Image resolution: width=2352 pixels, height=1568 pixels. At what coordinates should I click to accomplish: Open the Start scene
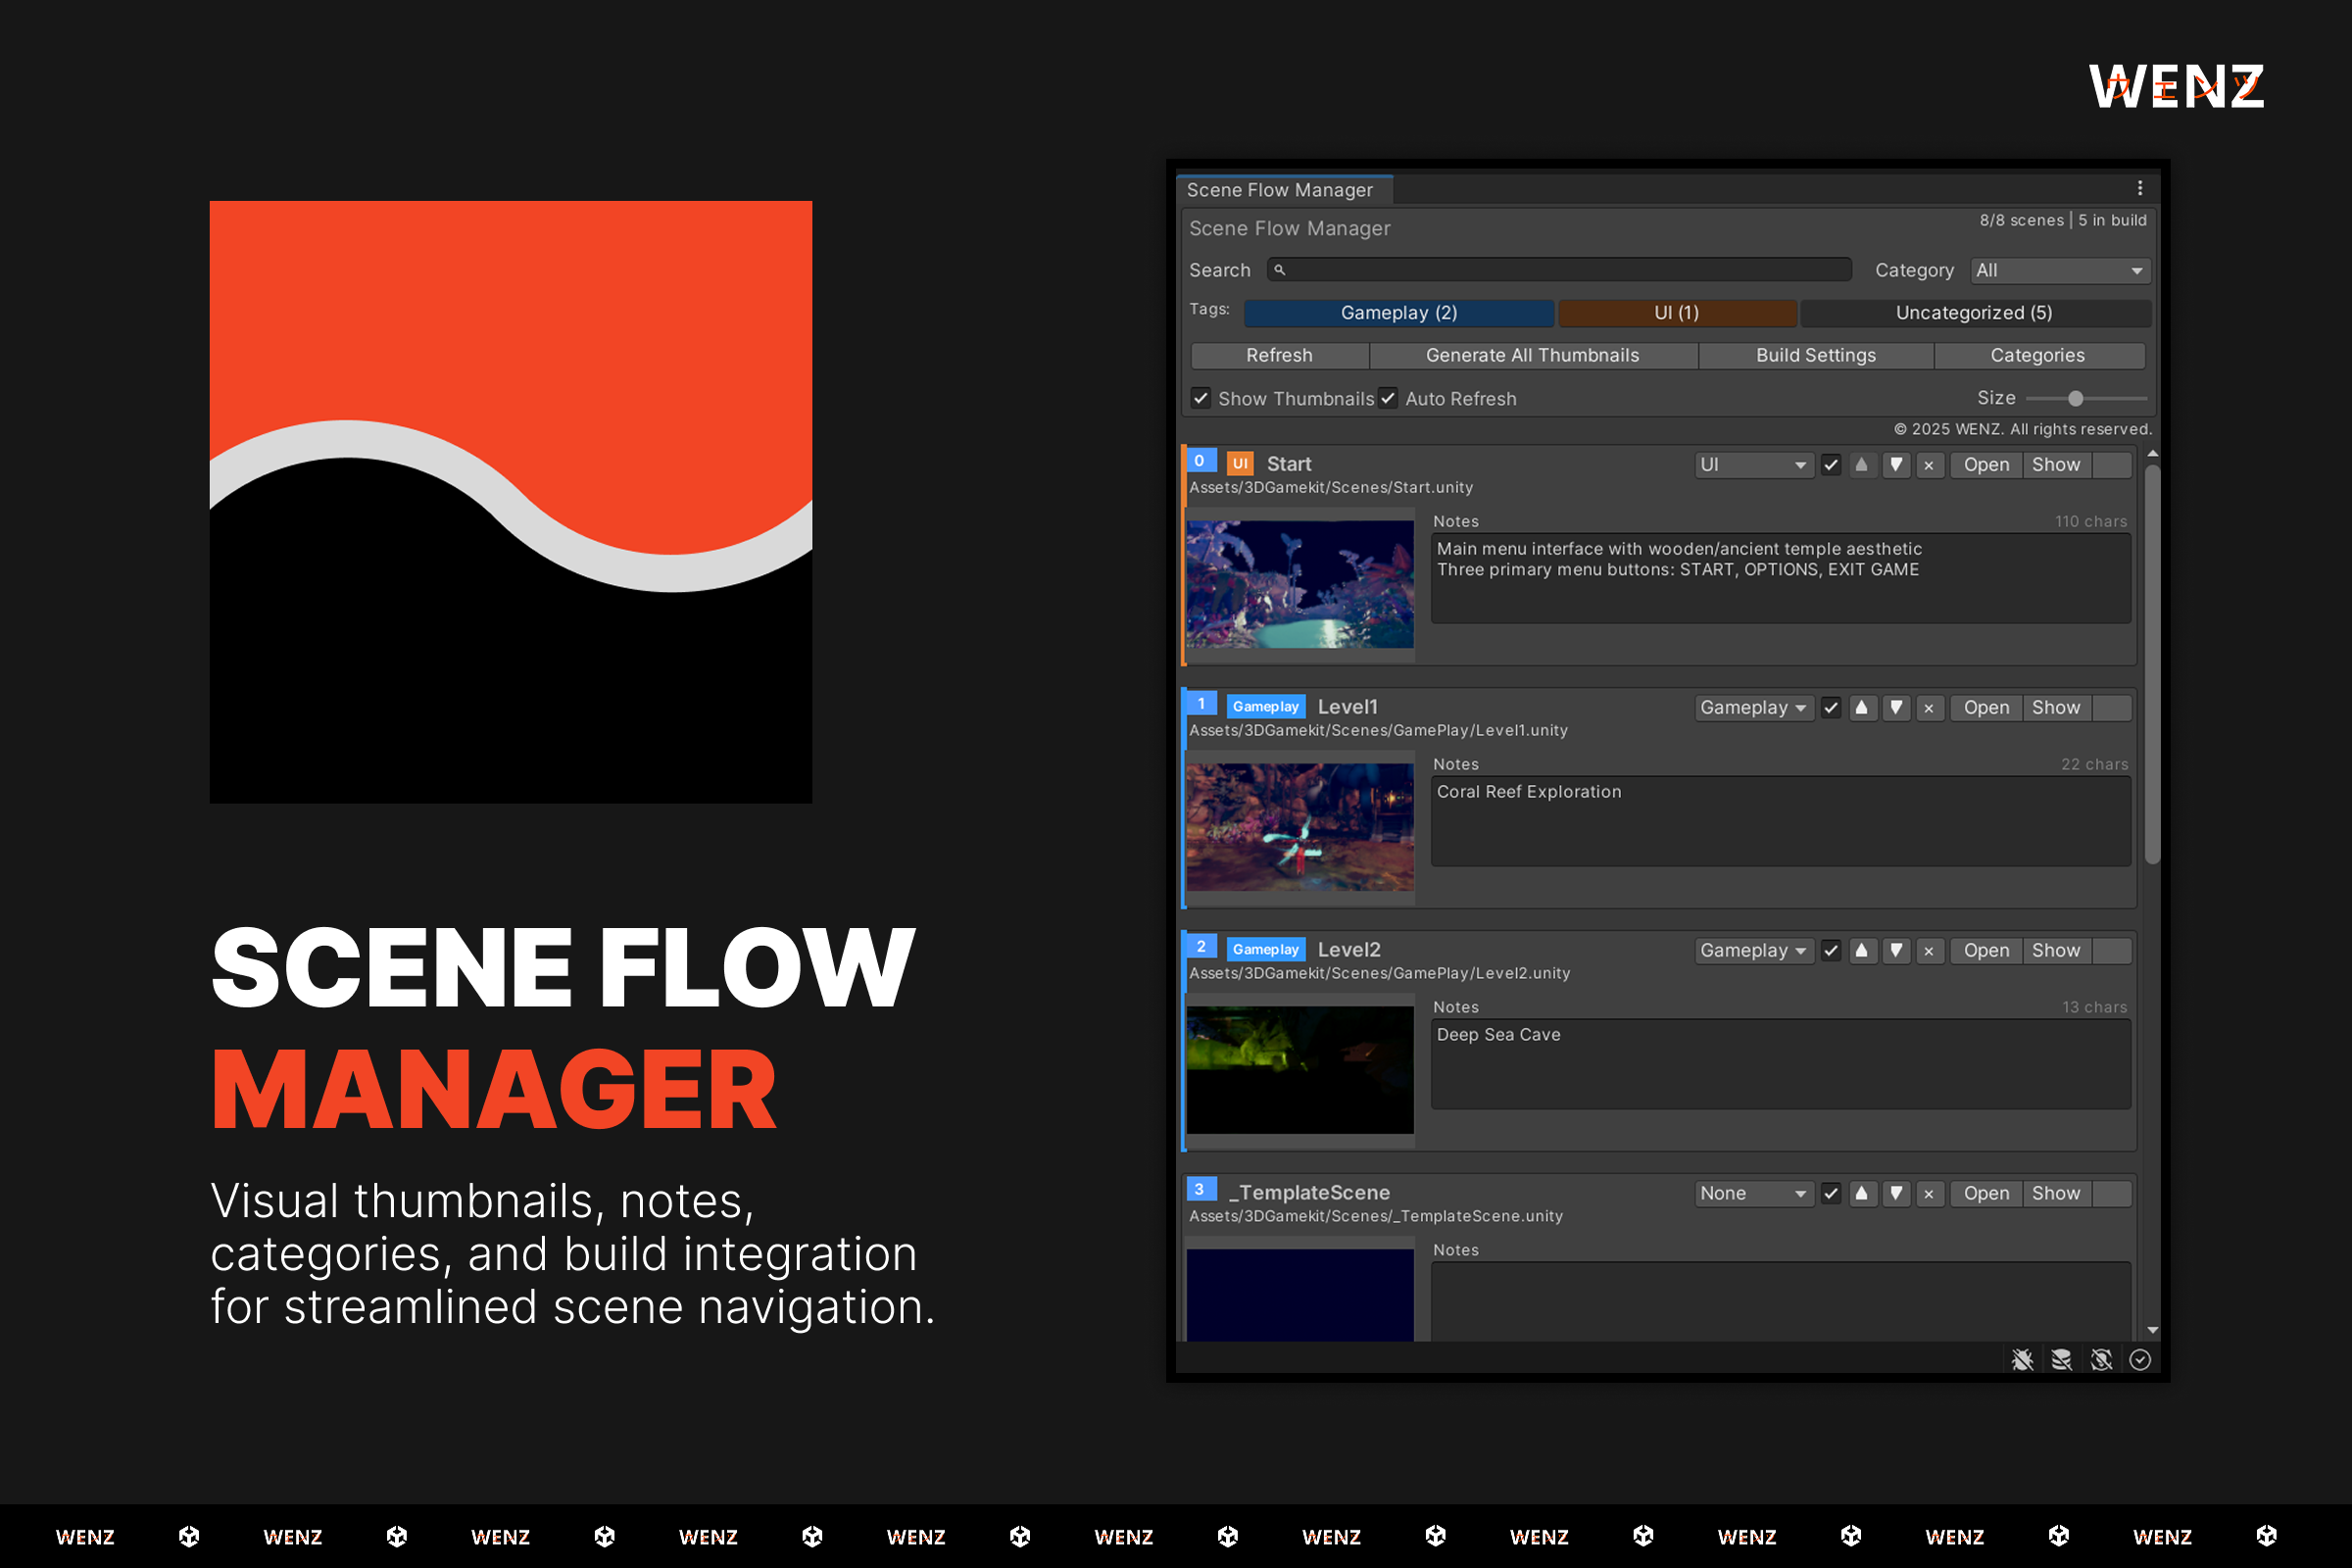coord(1986,465)
